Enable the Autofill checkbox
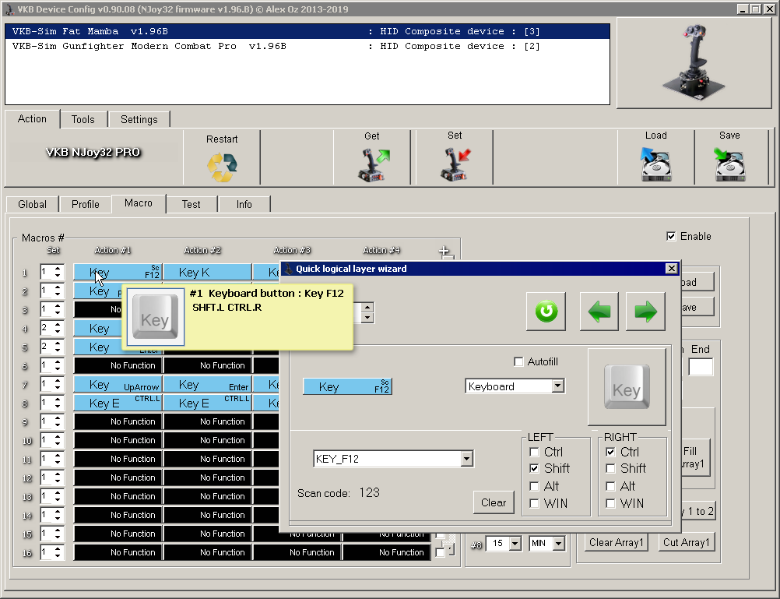 pyautogui.click(x=519, y=362)
